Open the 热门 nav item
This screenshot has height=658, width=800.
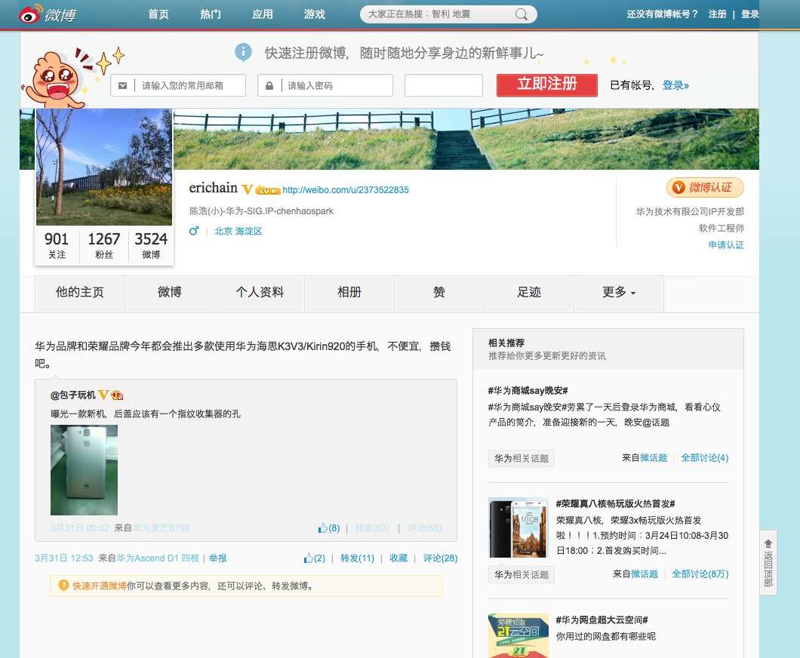click(x=211, y=14)
